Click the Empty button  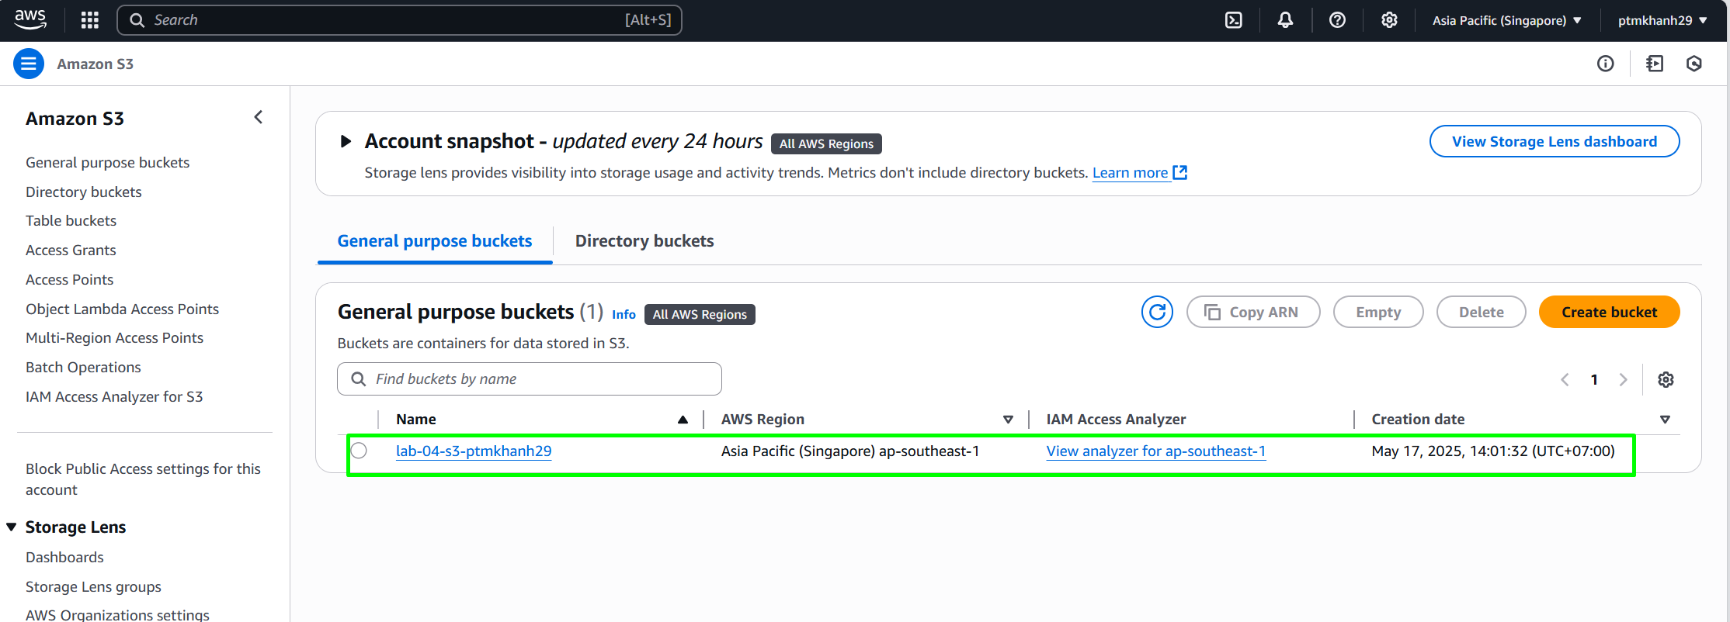(x=1378, y=312)
